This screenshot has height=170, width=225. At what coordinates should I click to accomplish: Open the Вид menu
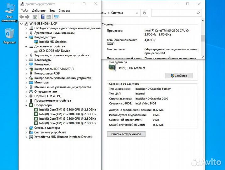[x=52, y=10]
